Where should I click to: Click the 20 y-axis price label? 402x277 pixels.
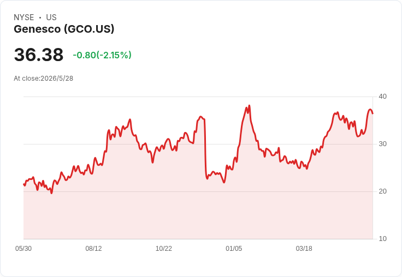click(x=382, y=191)
